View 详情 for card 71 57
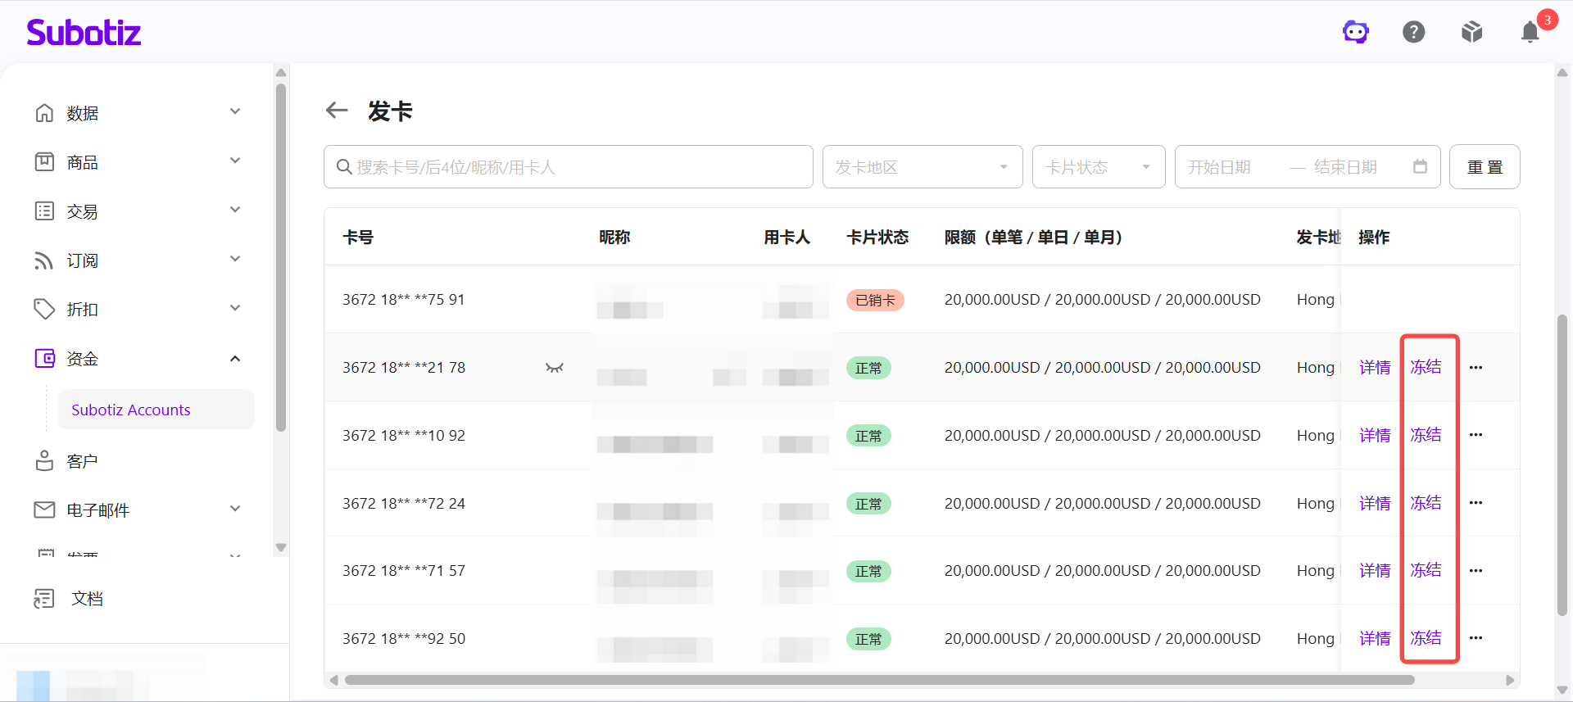This screenshot has width=1573, height=702. pyautogui.click(x=1375, y=571)
